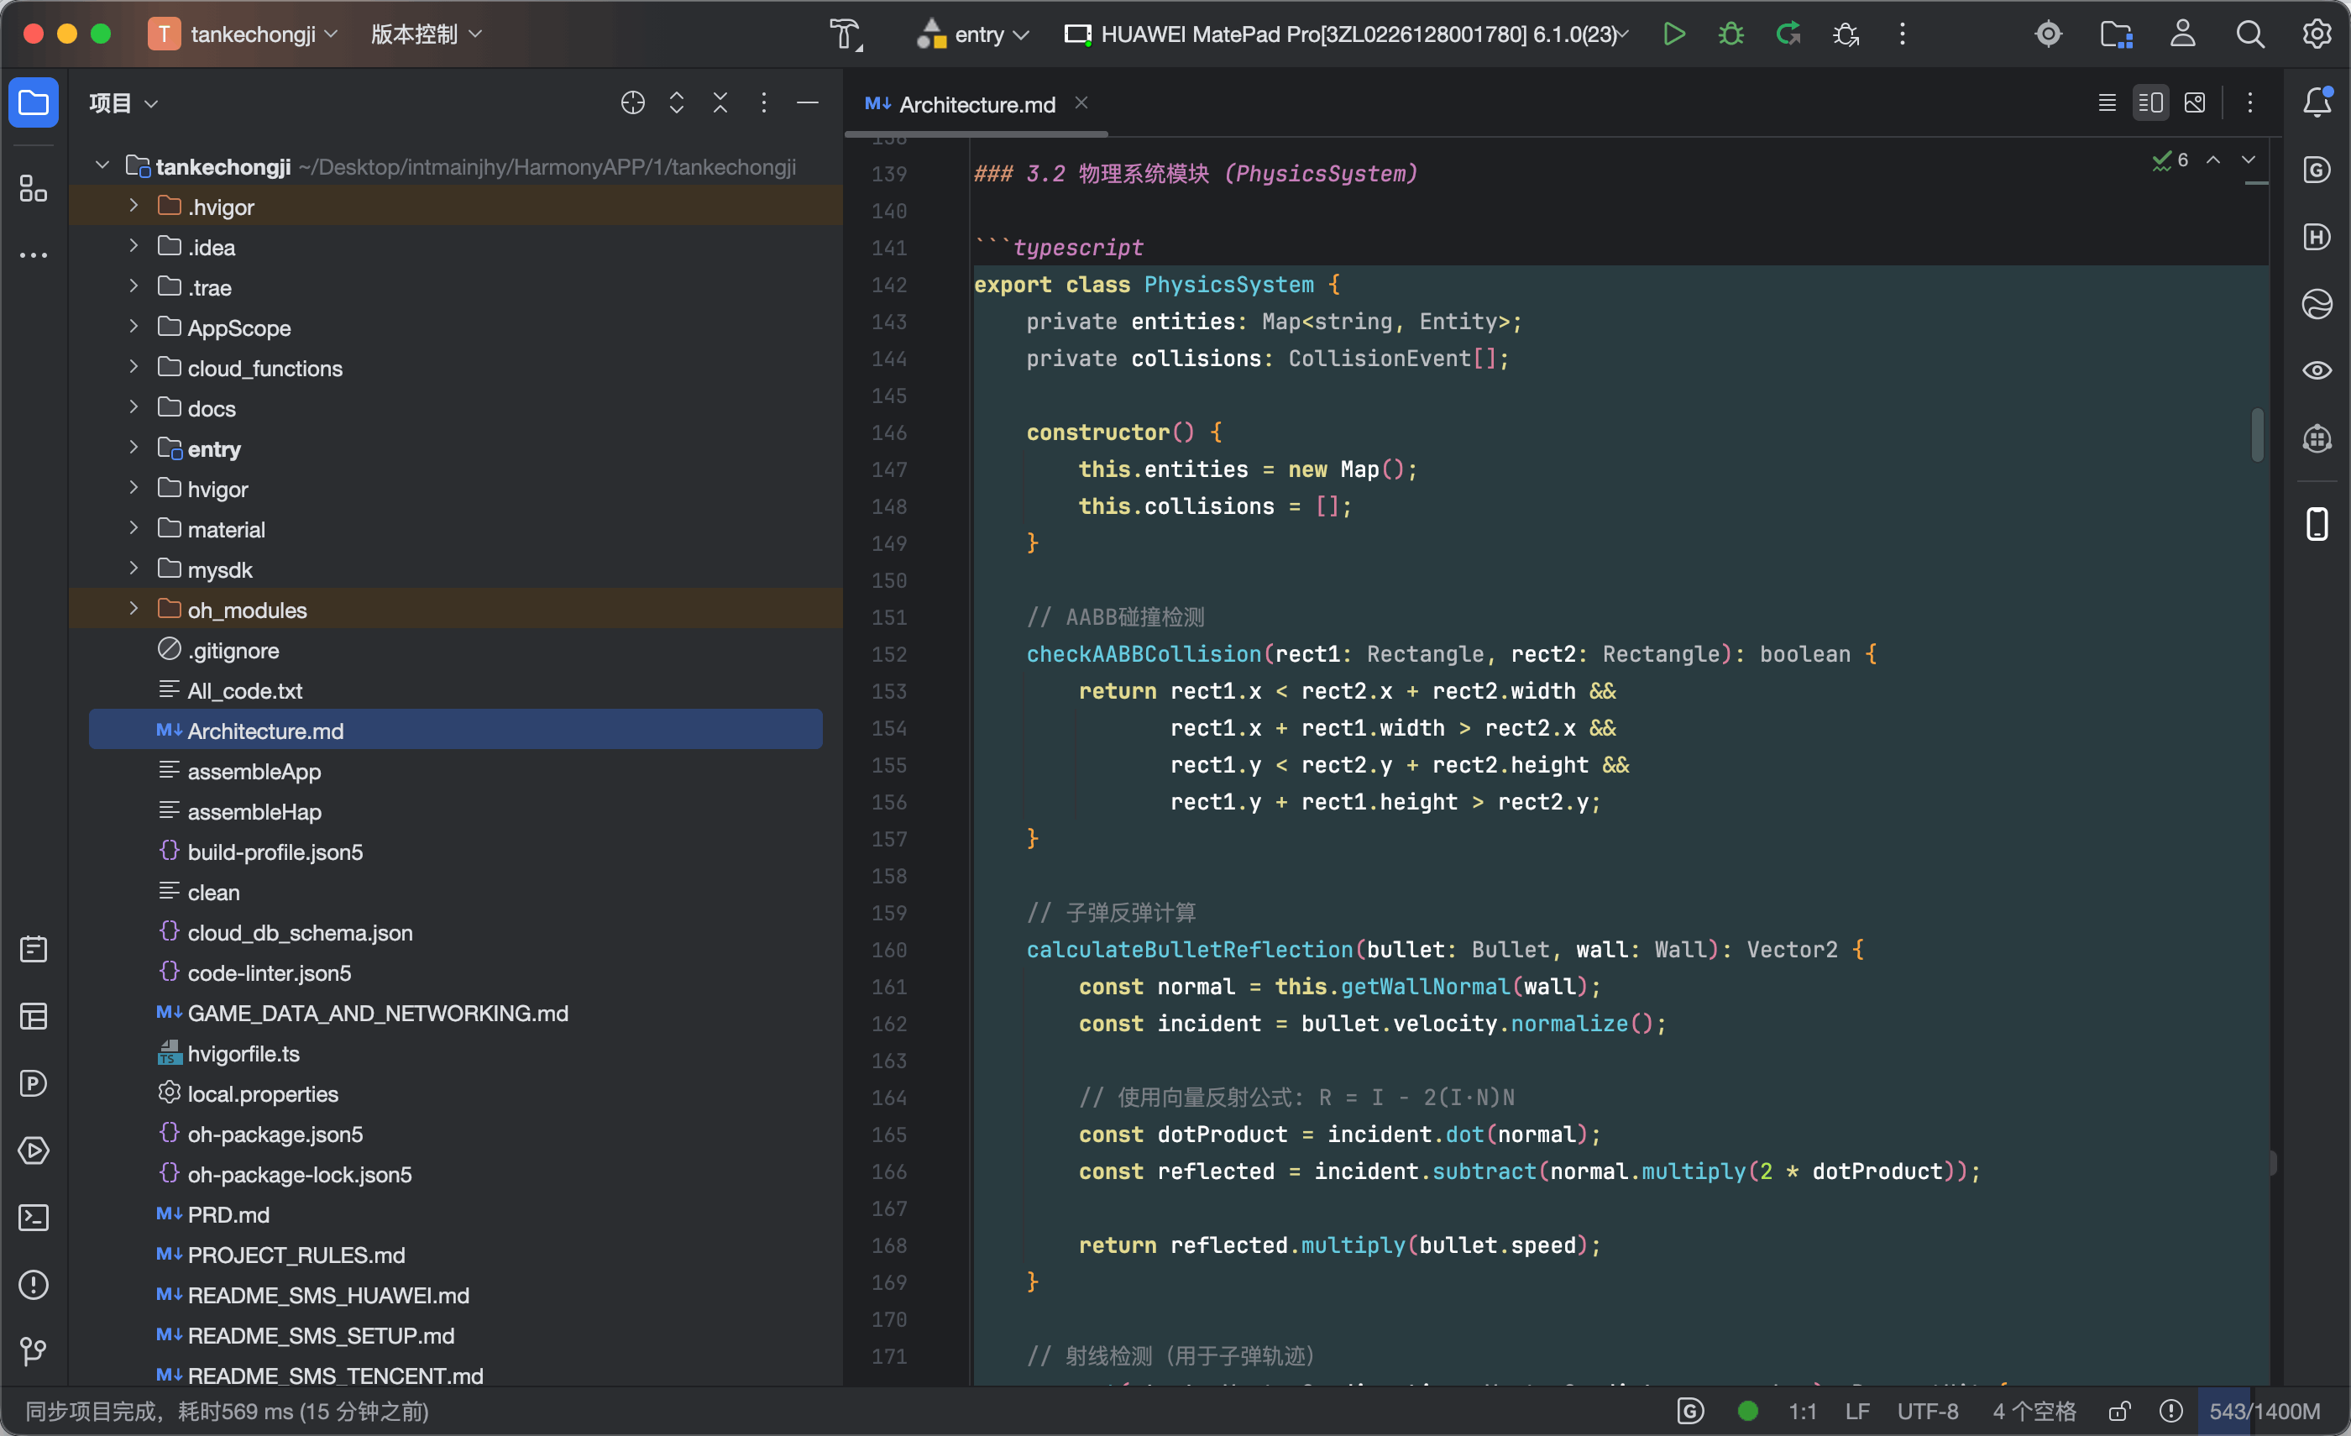2351x1436 pixels.
Task: Go to next highlighted problem arrow
Action: (x=2249, y=160)
